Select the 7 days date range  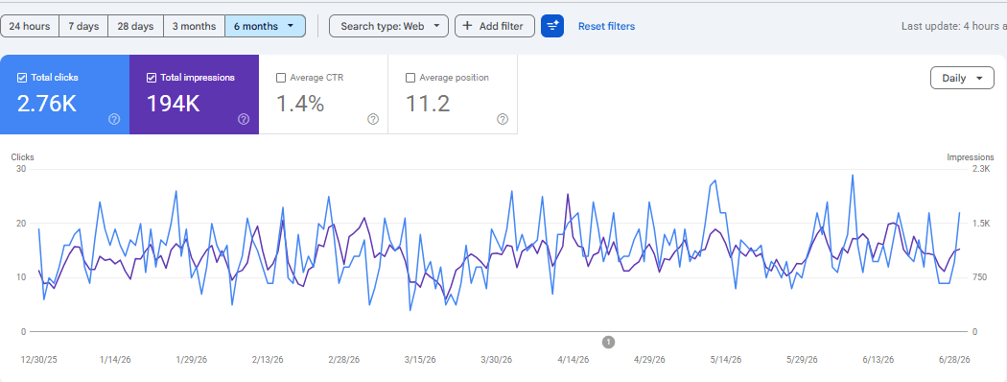(83, 26)
